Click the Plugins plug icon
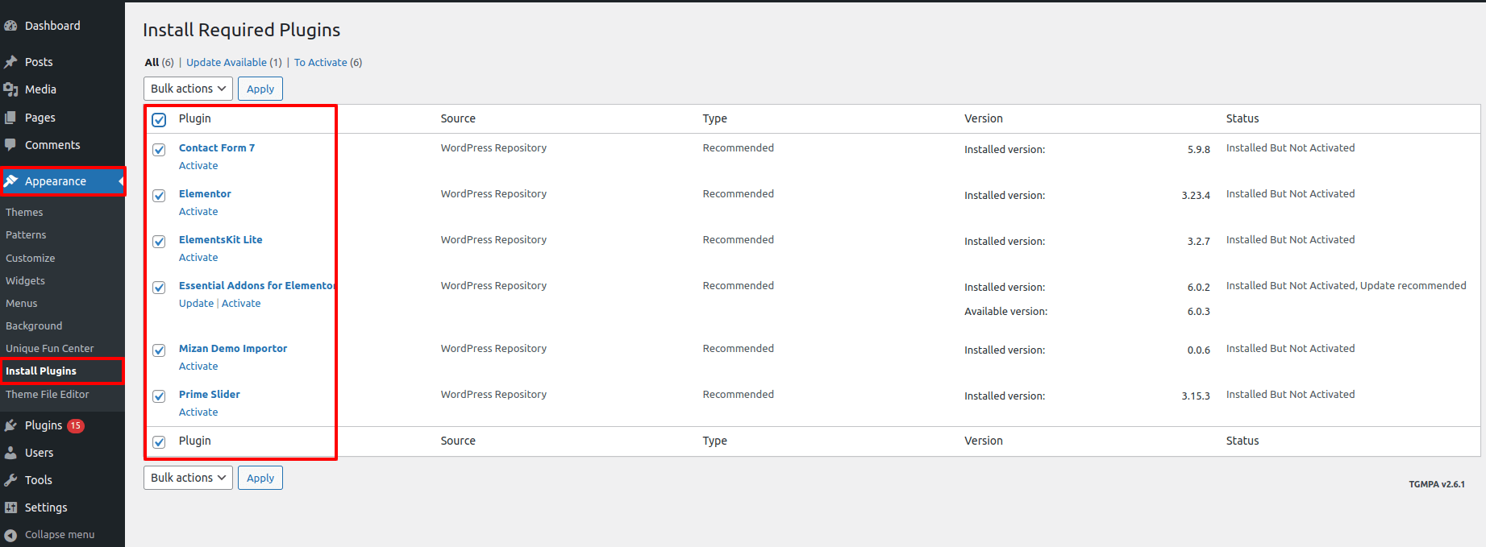Image resolution: width=1486 pixels, height=547 pixels. [x=10, y=425]
